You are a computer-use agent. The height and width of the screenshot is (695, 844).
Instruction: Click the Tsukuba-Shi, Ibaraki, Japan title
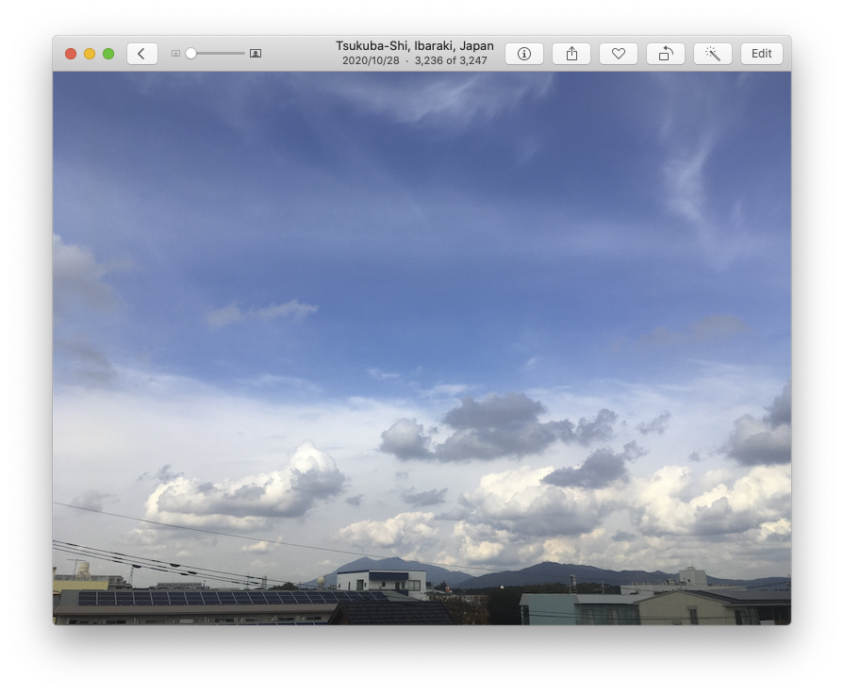click(x=414, y=46)
